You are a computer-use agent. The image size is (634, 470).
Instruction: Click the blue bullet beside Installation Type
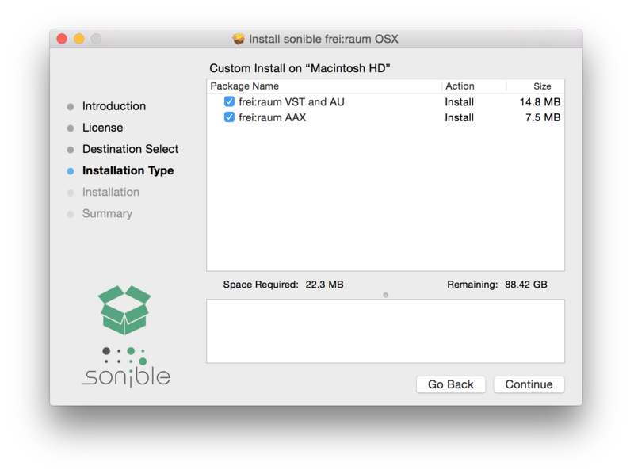click(71, 171)
